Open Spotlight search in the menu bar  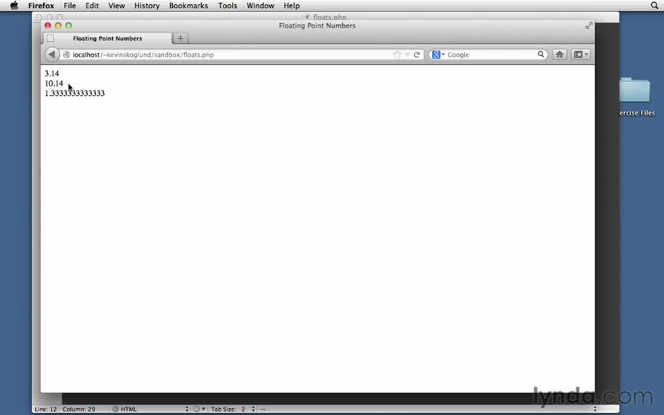click(654, 6)
